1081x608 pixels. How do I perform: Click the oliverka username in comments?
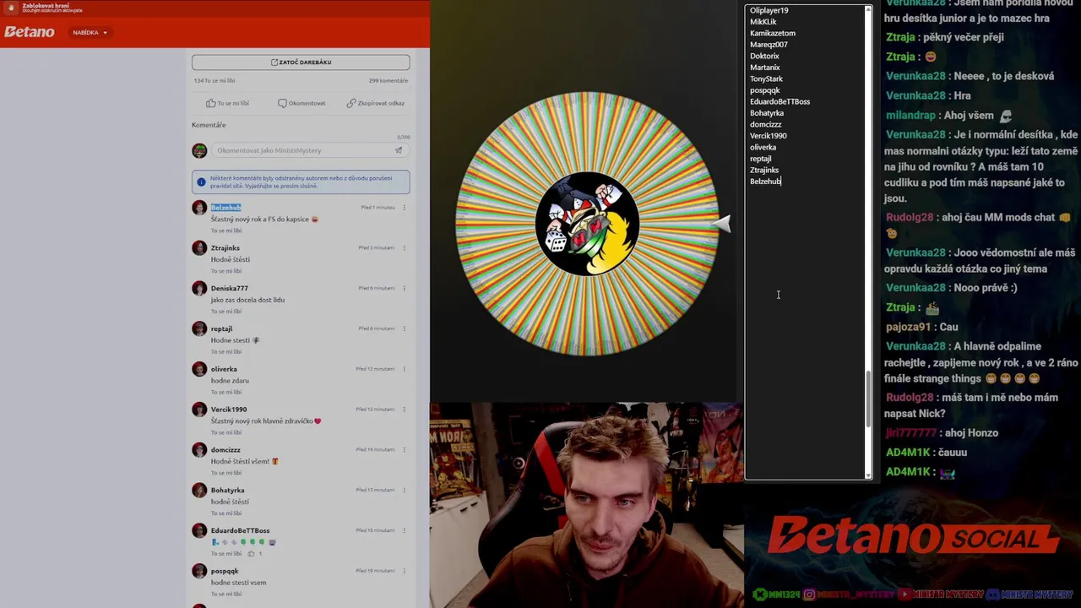(224, 369)
